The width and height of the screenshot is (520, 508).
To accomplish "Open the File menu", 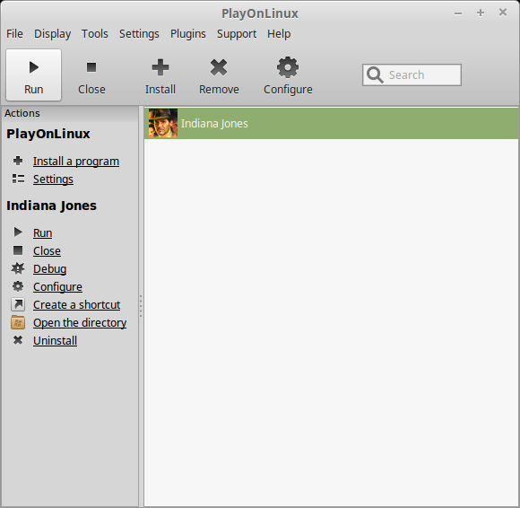I will click(x=14, y=33).
